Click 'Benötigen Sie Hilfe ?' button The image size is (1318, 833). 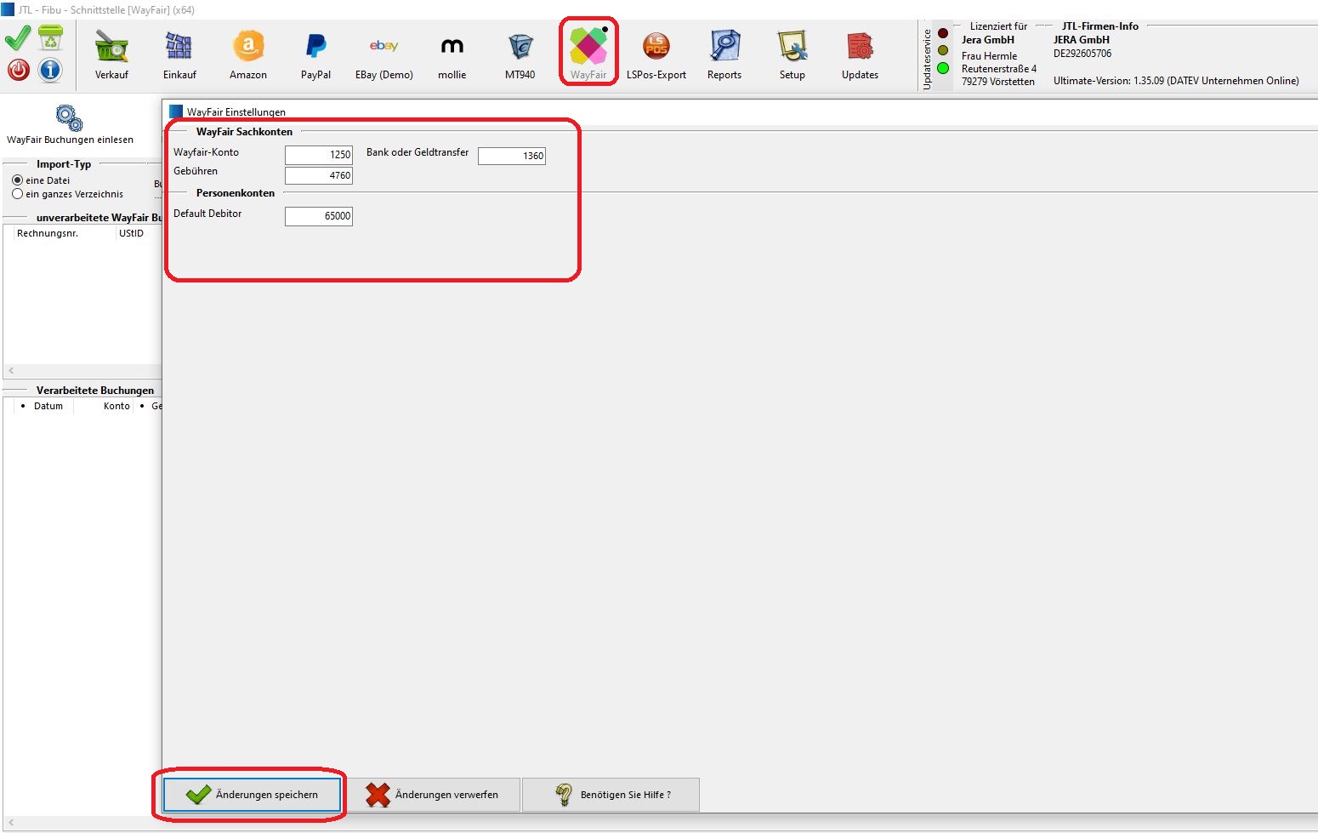pos(611,795)
